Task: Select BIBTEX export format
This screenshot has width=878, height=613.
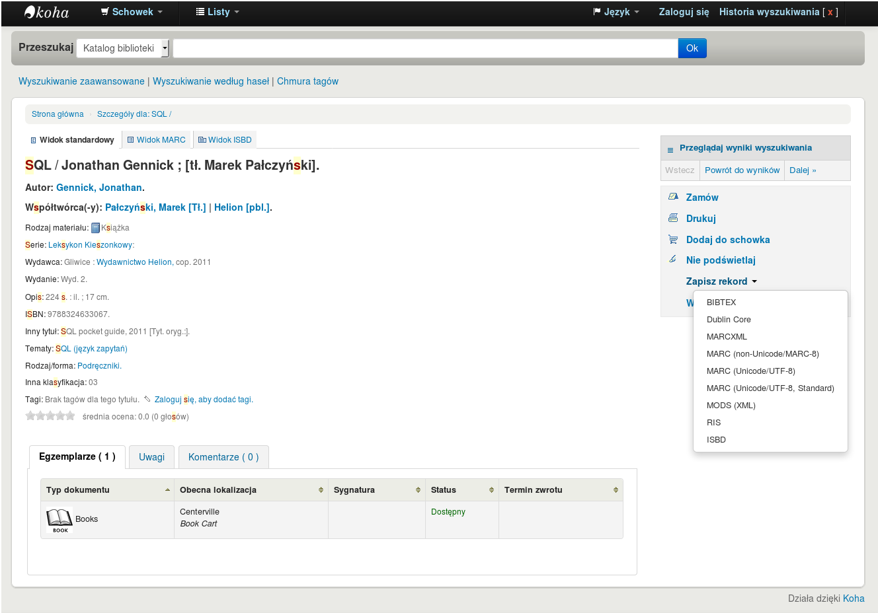Action: 721,303
